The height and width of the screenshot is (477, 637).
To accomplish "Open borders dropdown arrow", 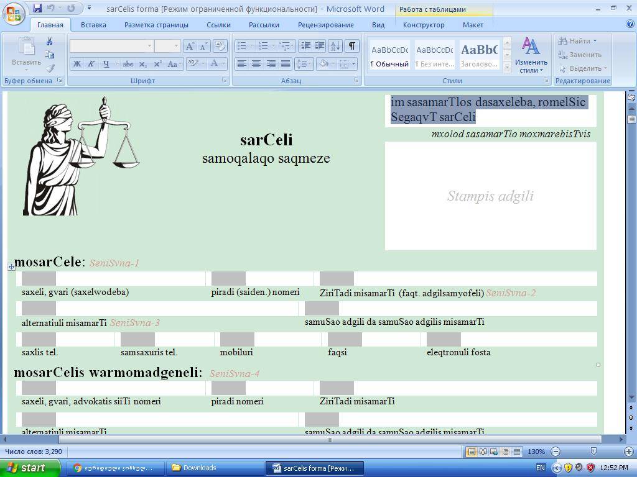I will pyautogui.click(x=354, y=64).
